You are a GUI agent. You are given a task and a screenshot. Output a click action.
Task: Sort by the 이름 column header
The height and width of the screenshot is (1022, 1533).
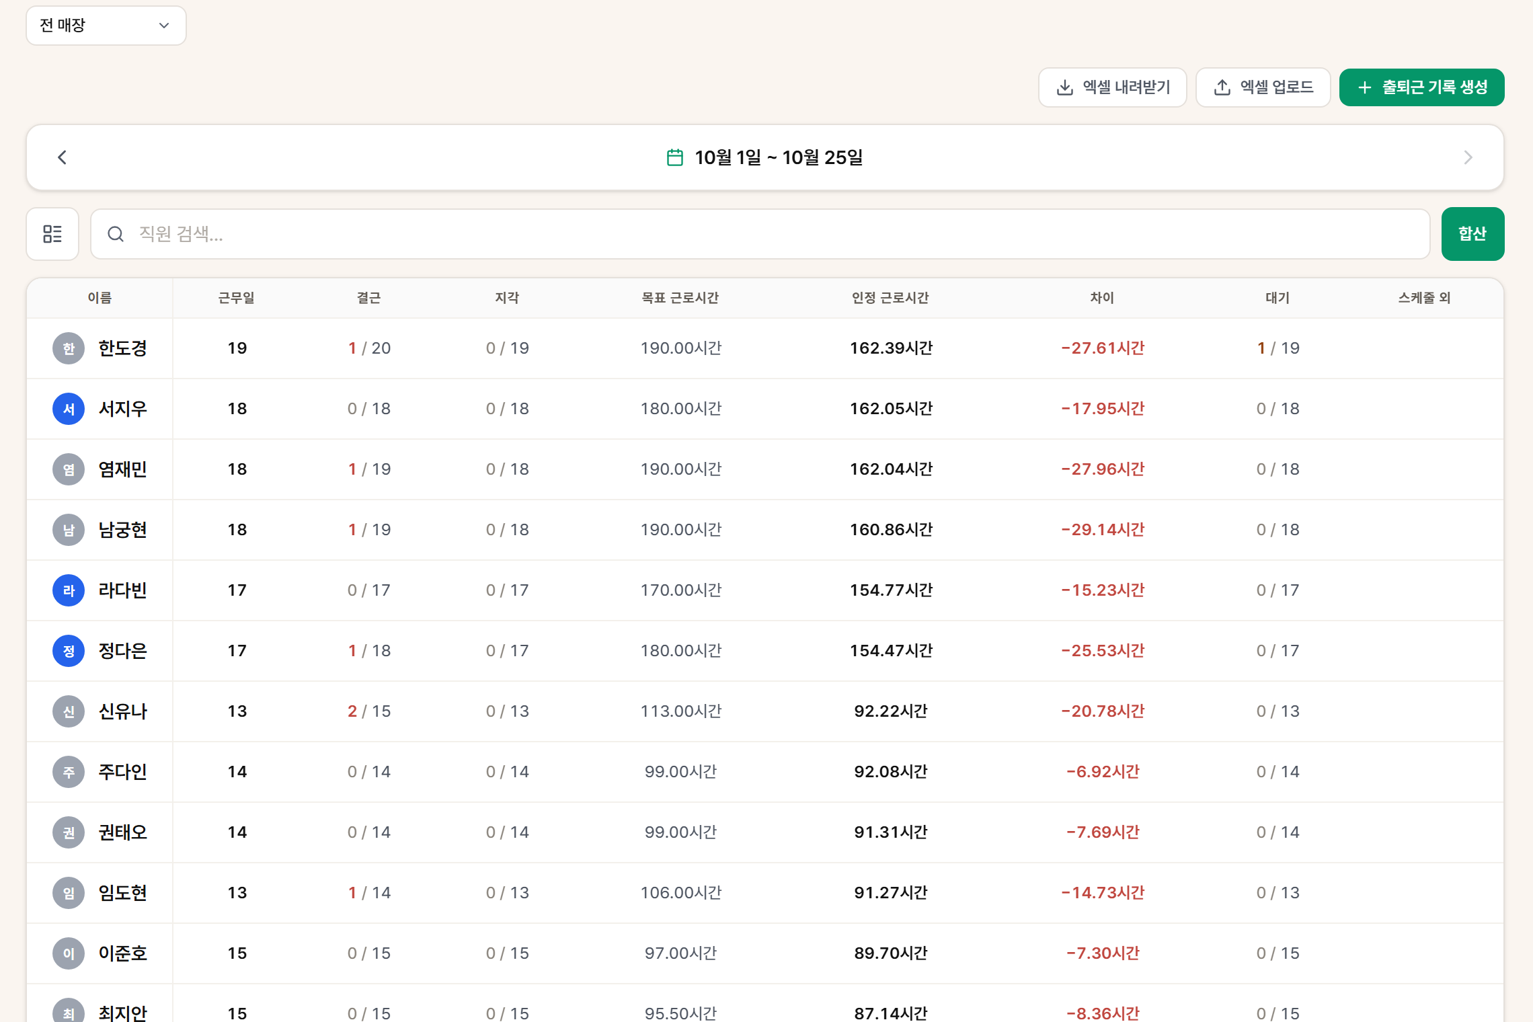(x=100, y=298)
